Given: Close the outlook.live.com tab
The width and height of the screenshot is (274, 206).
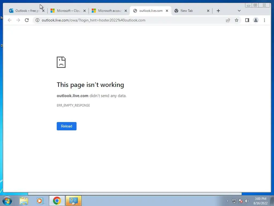Looking at the screenshot, I should 167,11.
